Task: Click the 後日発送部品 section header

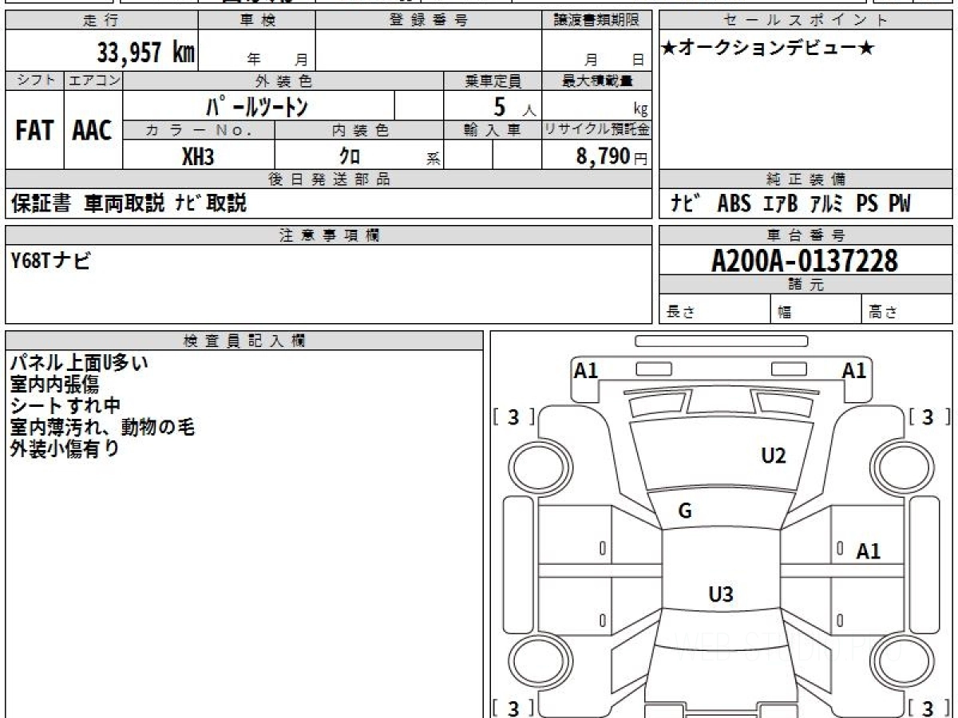Action: click(329, 179)
